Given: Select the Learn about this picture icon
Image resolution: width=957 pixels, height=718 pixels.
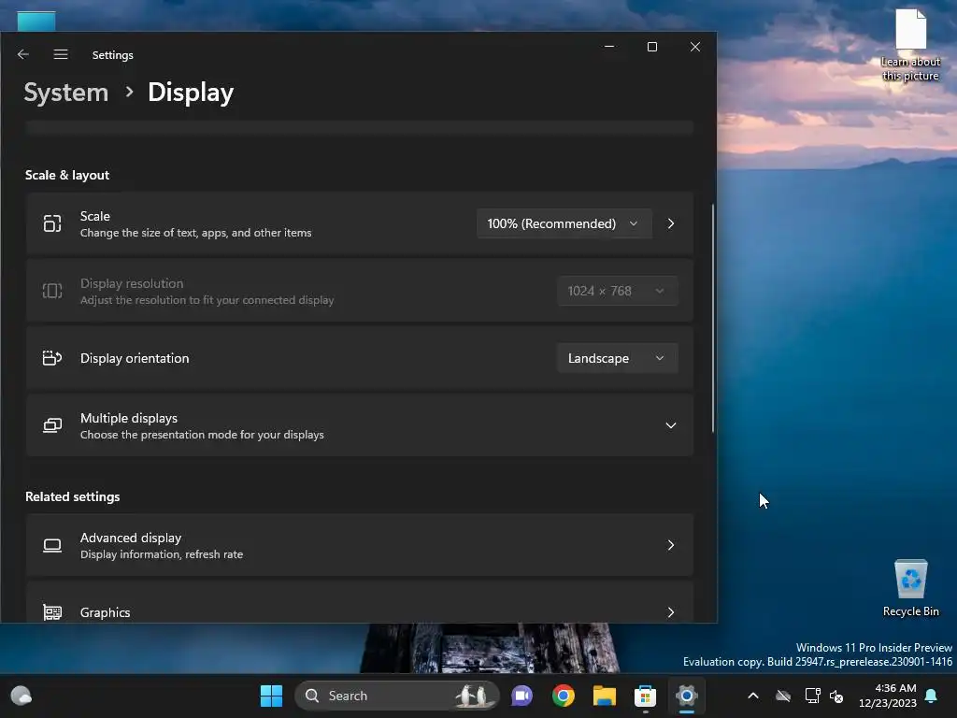Looking at the screenshot, I should (910, 45).
